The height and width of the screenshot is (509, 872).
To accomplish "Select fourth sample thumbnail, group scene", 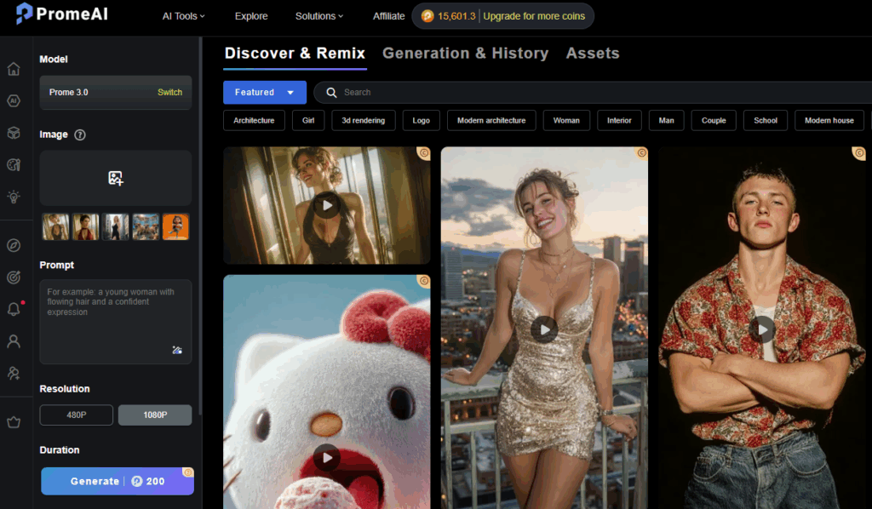I will (x=146, y=226).
